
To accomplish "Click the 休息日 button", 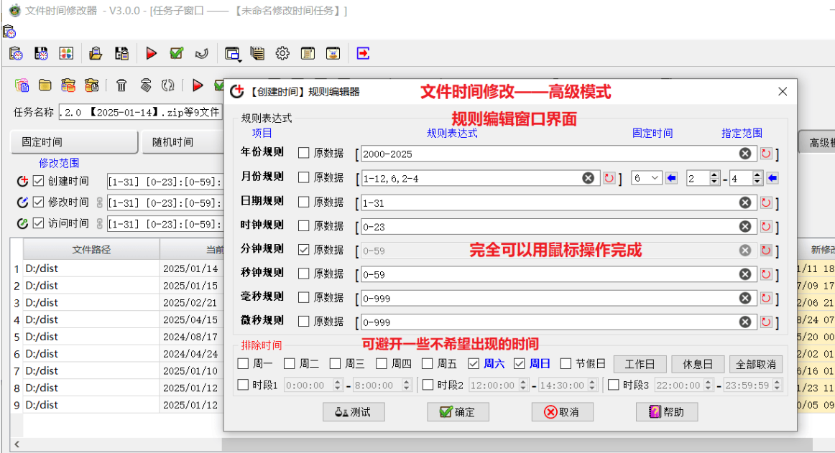I will pyautogui.click(x=698, y=364).
